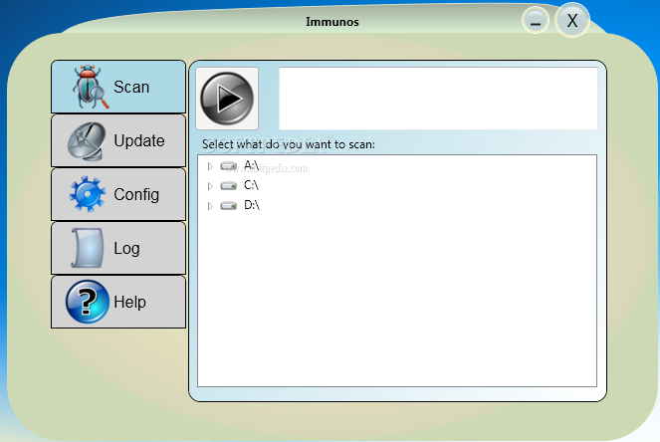This screenshot has height=442, width=660.
Task: Select the D:\ drive icon
Action: coord(229,205)
